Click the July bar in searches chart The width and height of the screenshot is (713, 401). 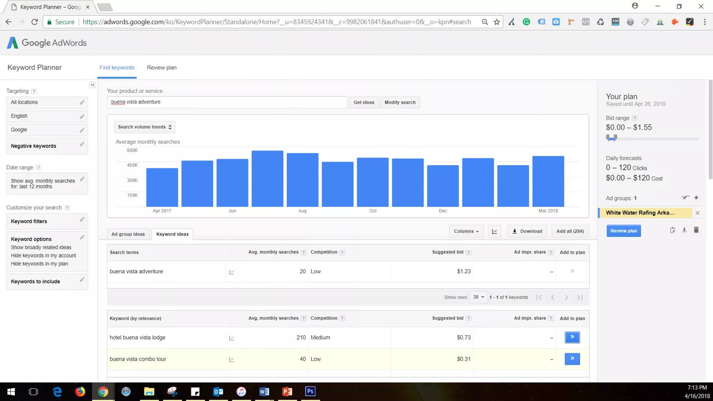coord(267,178)
